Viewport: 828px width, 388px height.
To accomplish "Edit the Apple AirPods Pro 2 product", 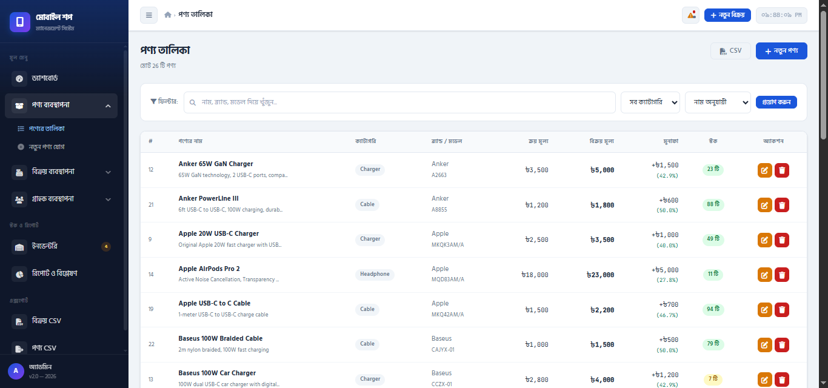I will coord(765,275).
